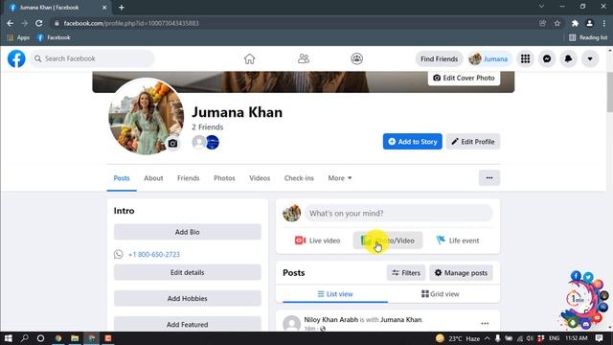Switch to the Check-ins tab
The image size is (613, 345).
click(x=299, y=178)
